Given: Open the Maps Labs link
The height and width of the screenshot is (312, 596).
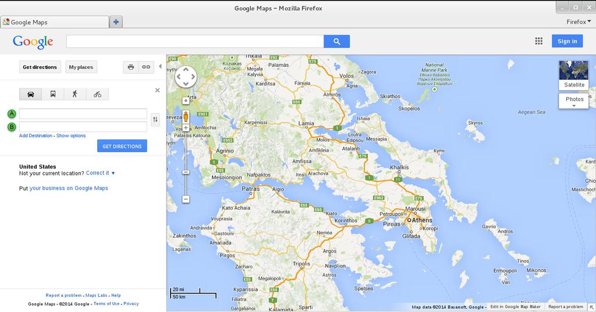Looking at the screenshot, I should 97,295.
